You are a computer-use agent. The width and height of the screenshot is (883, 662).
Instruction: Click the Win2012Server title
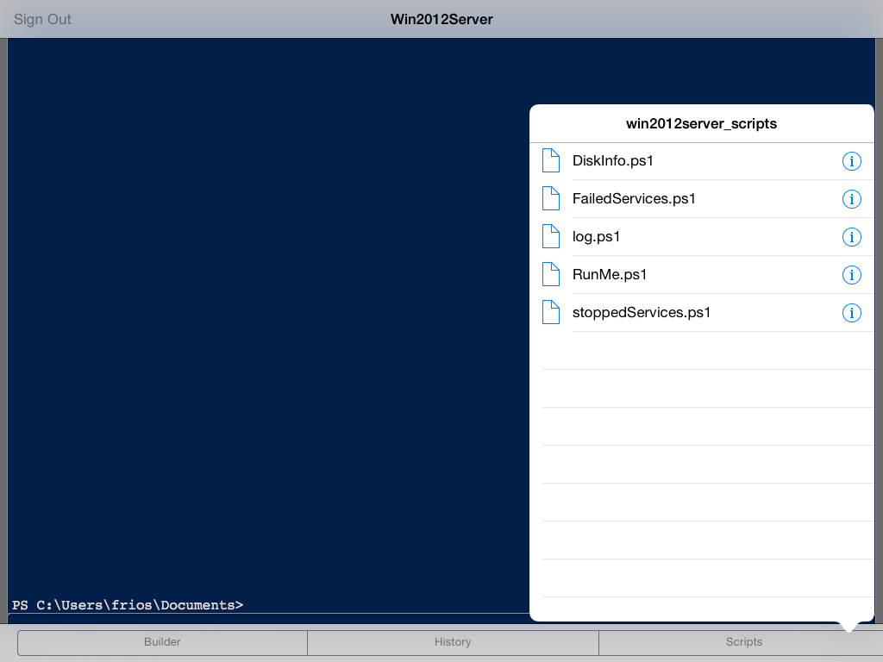pyautogui.click(x=441, y=19)
